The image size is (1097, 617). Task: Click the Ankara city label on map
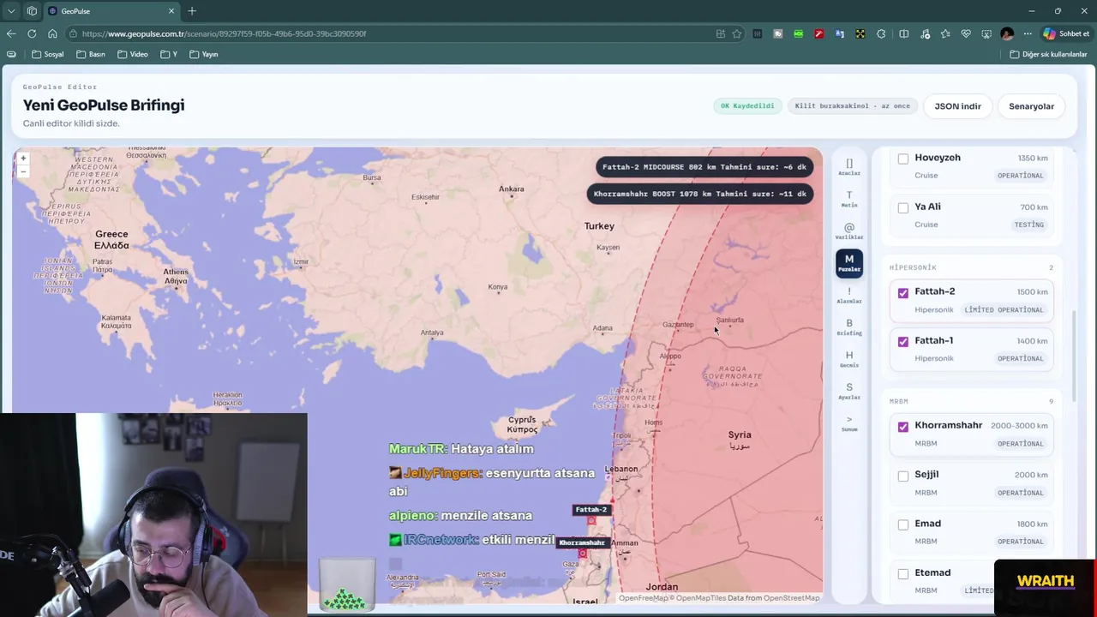coord(512,189)
